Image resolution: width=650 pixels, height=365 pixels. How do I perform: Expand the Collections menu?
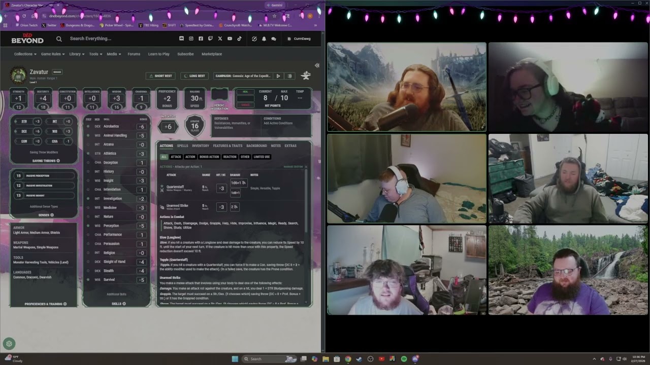tap(25, 54)
